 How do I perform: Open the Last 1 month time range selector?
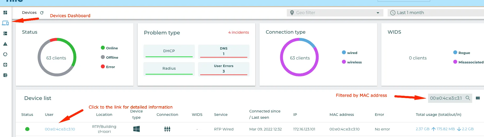436,13
